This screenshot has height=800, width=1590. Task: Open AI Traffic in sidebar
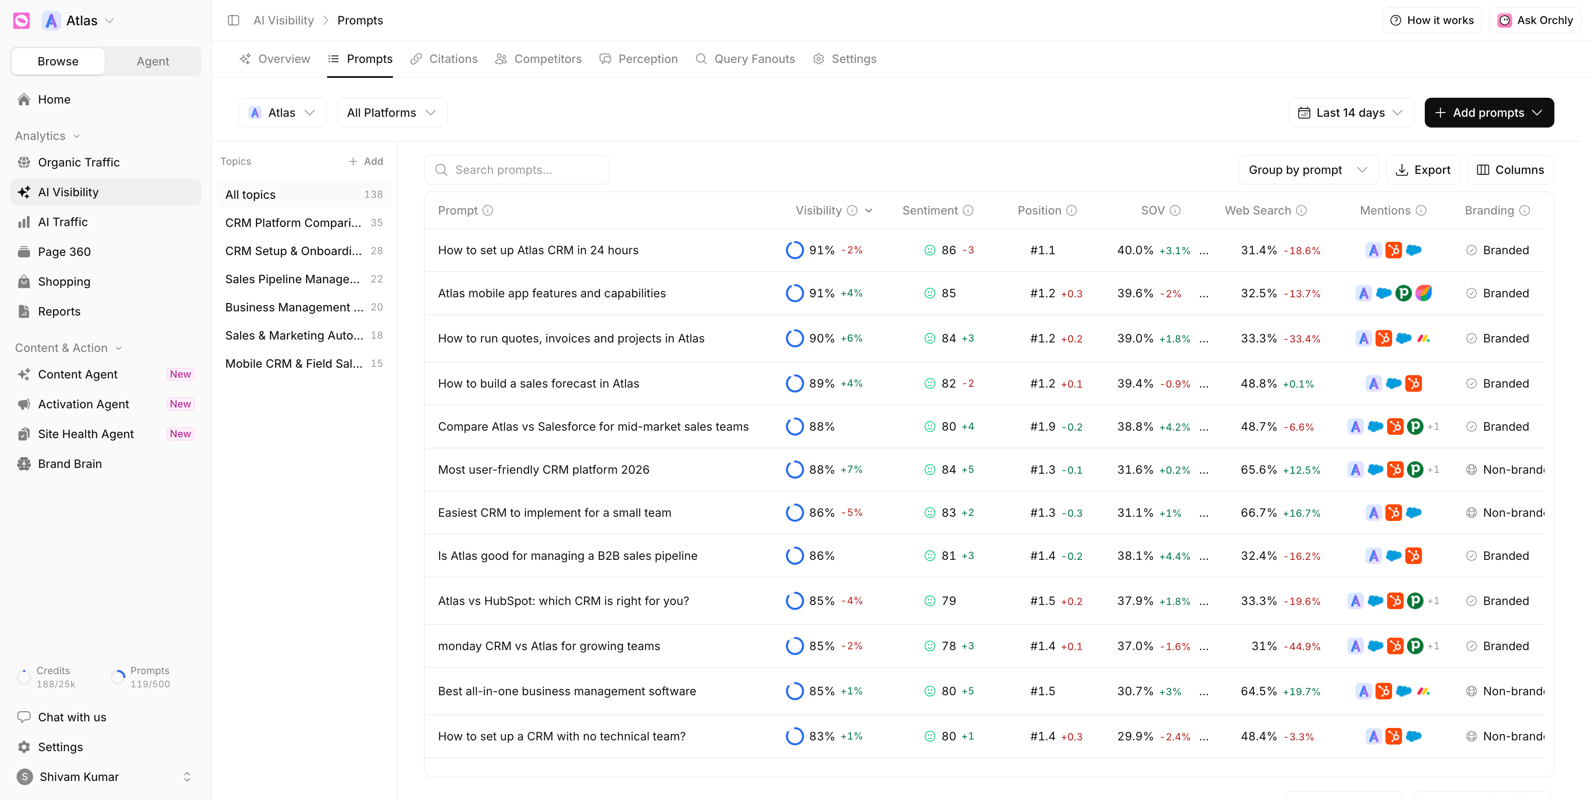point(106,222)
